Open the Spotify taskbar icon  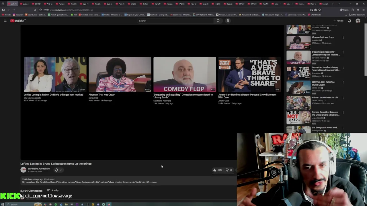coord(56,204)
